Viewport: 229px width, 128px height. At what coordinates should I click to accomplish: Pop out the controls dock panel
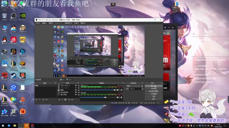tap(161, 83)
